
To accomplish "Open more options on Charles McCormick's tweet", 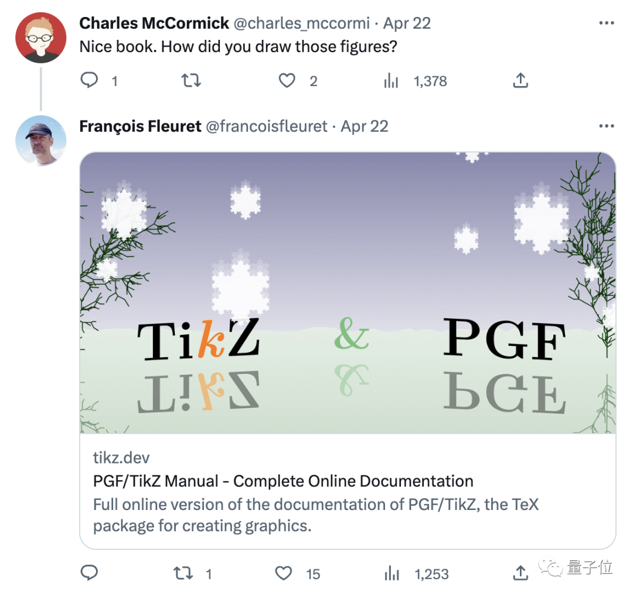I will pyautogui.click(x=607, y=23).
